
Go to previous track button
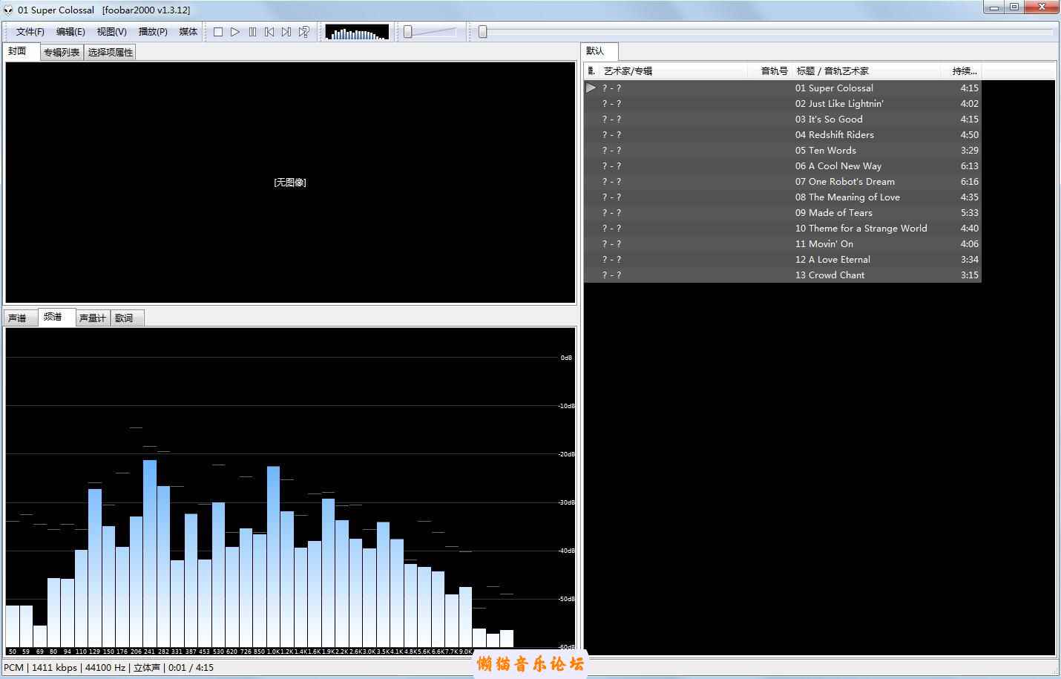click(269, 32)
